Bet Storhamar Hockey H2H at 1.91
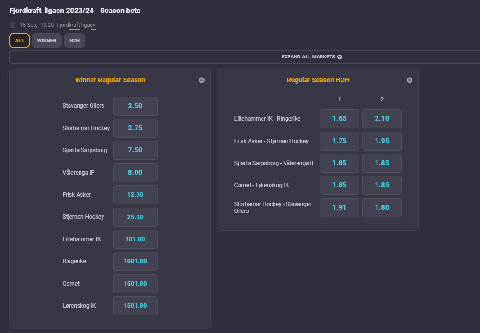The height and width of the screenshot is (333, 480). 340,208
